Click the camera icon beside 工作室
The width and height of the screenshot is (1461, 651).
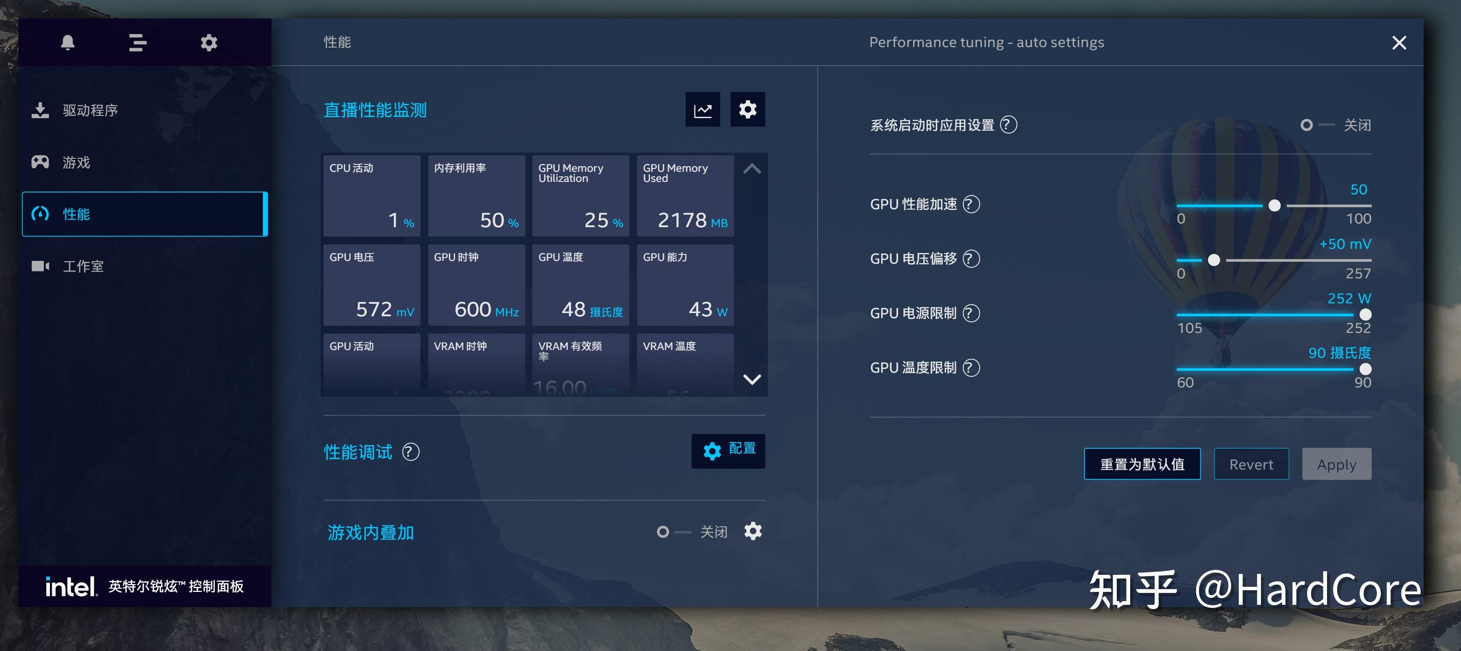click(x=40, y=266)
